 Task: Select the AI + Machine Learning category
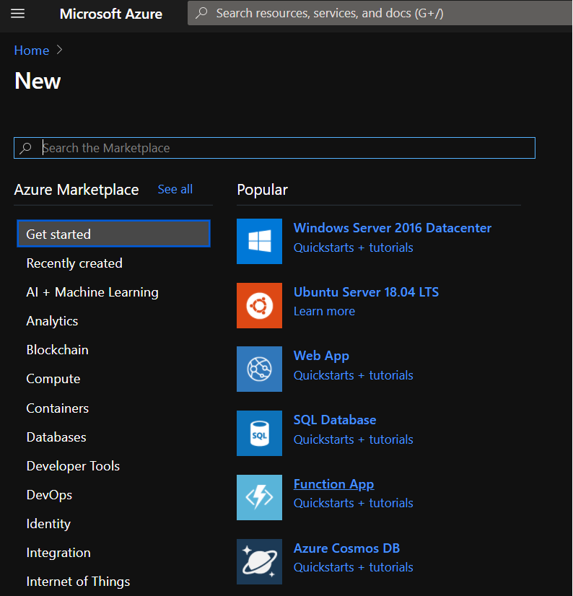92,292
